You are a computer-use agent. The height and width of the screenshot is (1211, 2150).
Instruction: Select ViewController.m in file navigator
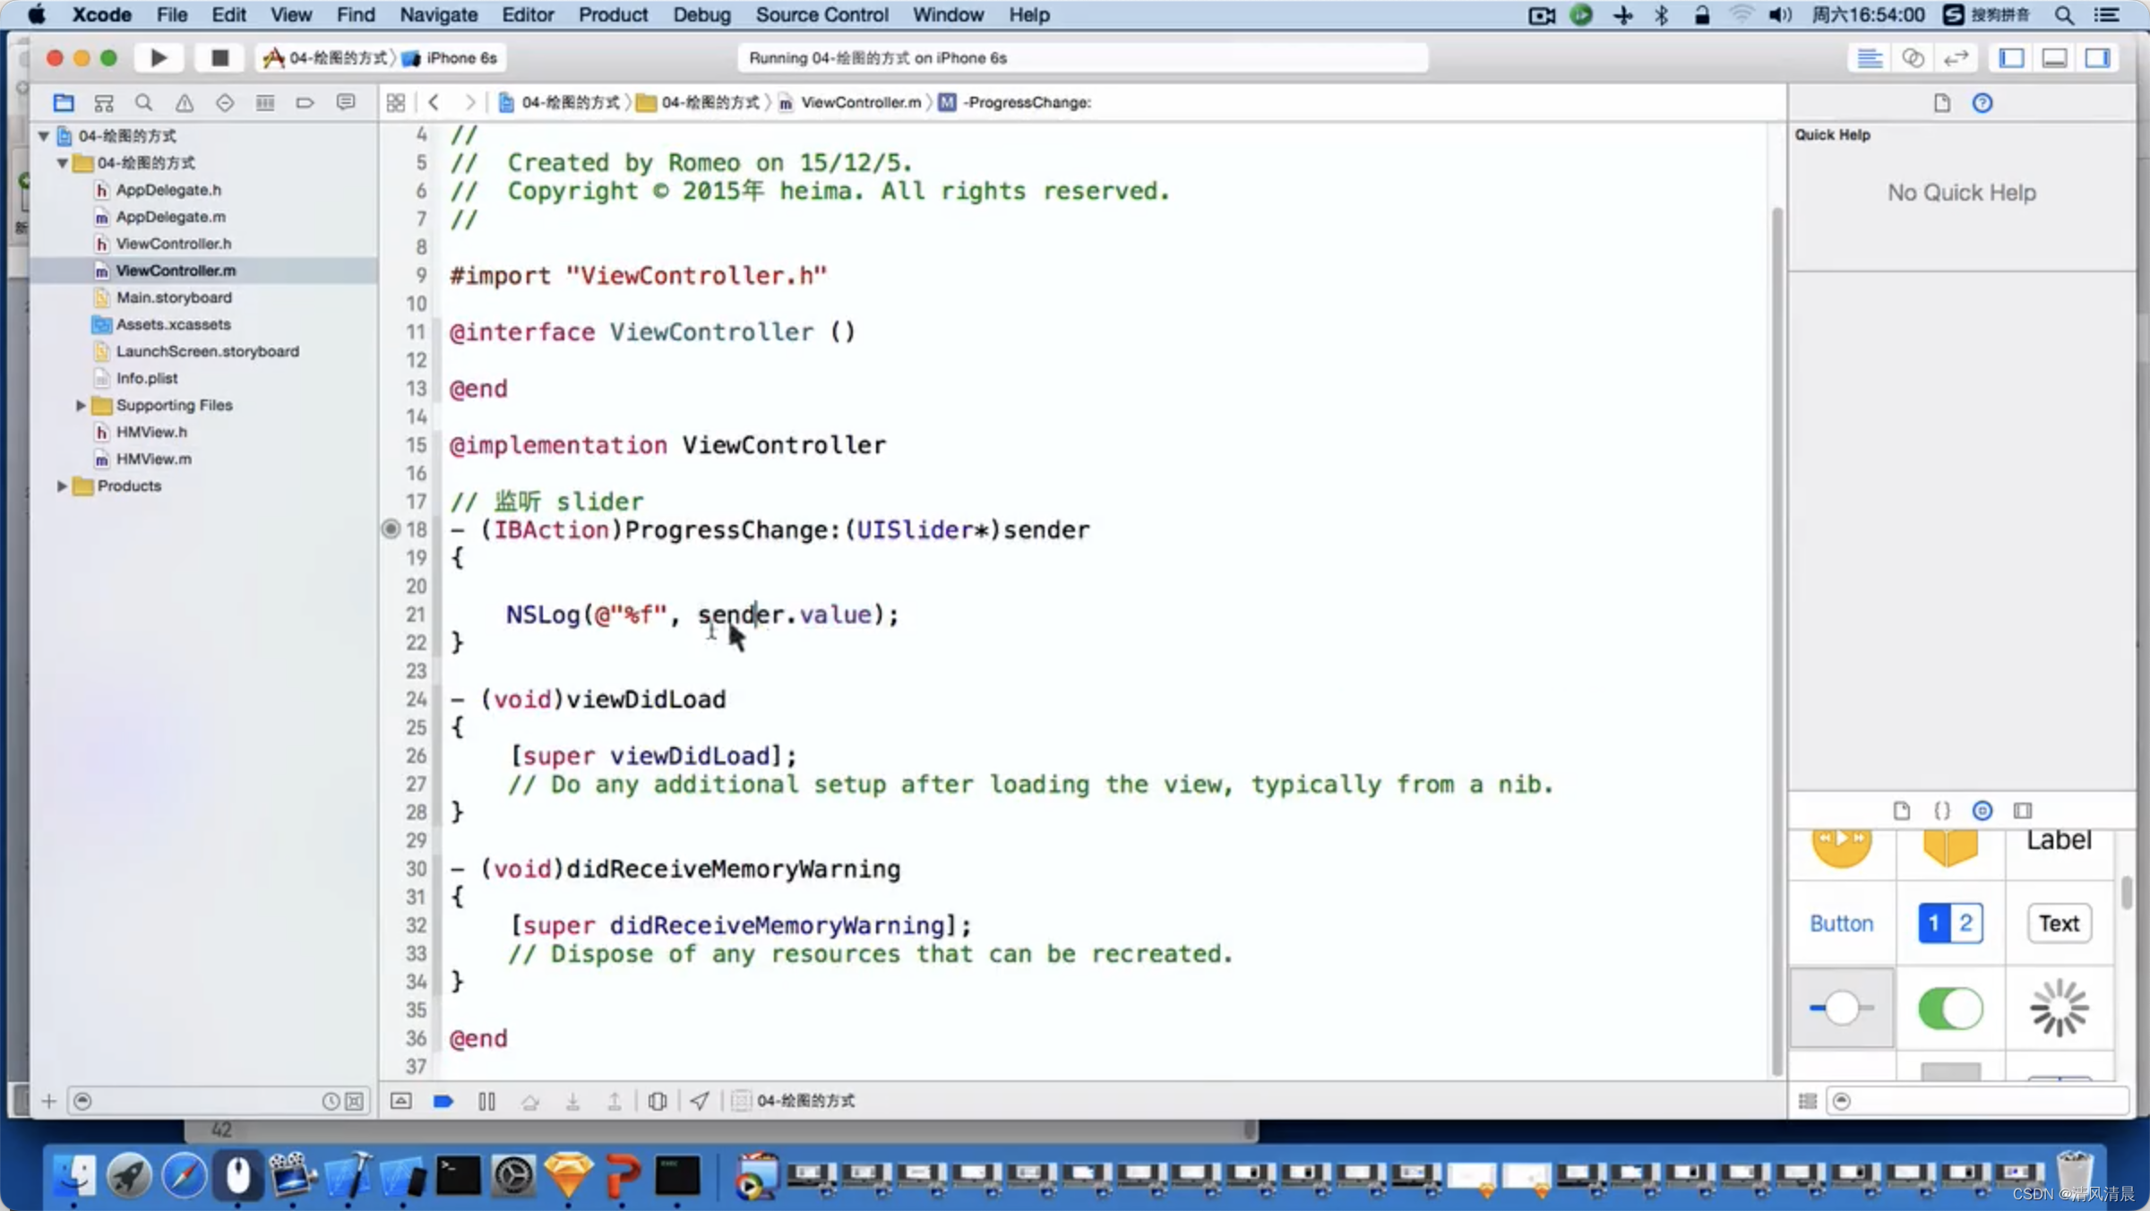(176, 271)
